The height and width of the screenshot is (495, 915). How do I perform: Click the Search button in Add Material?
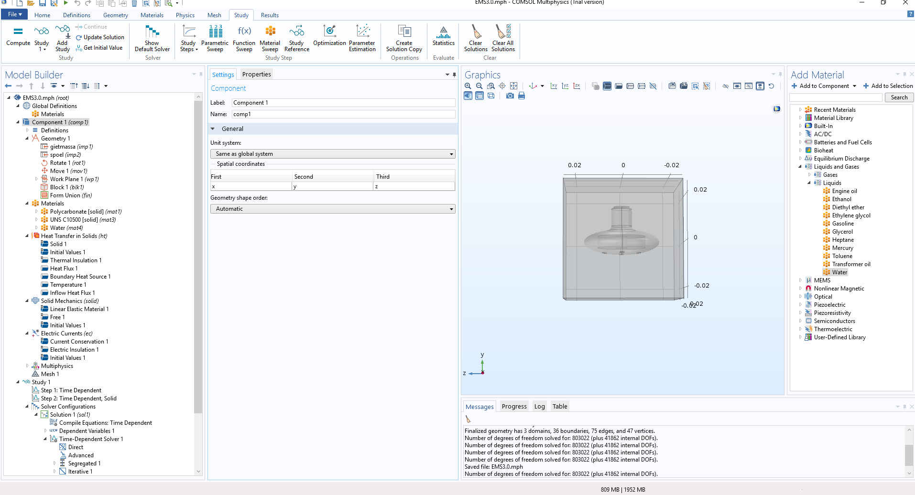coord(899,97)
